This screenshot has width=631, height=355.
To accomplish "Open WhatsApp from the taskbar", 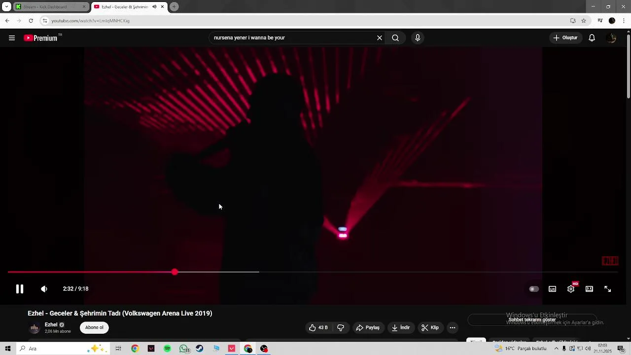I will (184, 349).
